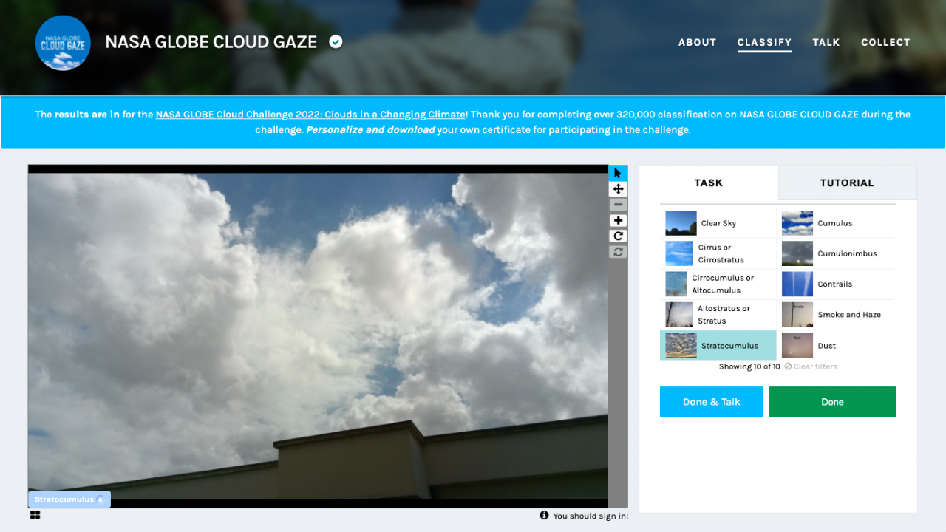The height and width of the screenshot is (532, 946).
Task: Click the NASA GLOBE Cloud Gaze logo
Action: pos(63,43)
